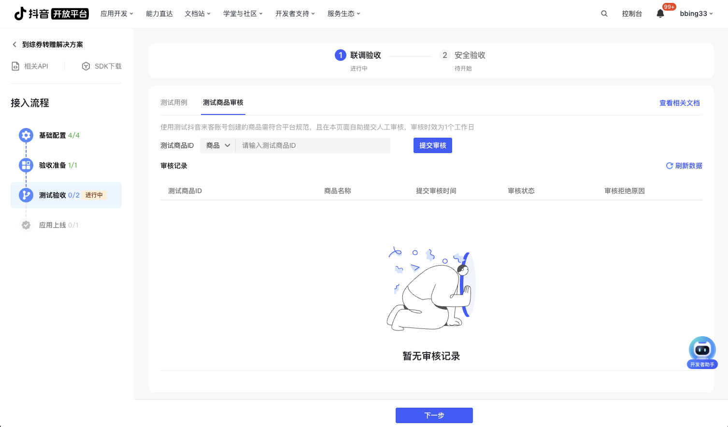Click the 下一步 button
This screenshot has height=427, width=728.
click(434, 415)
